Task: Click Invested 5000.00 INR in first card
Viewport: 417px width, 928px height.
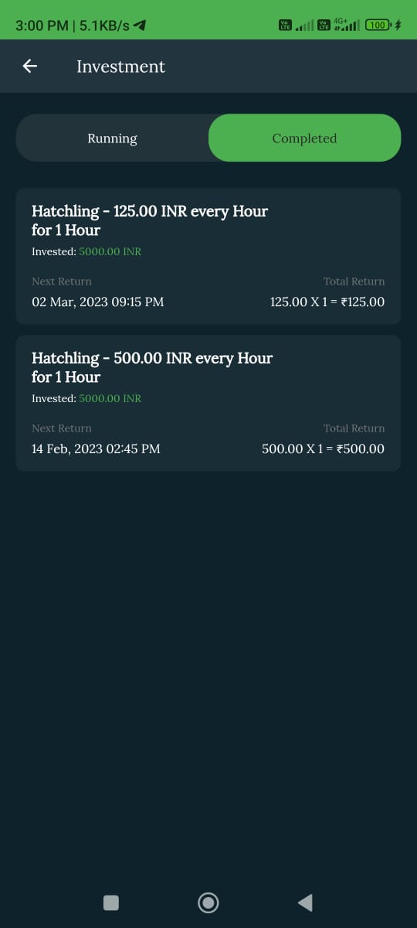Action: coord(86,251)
